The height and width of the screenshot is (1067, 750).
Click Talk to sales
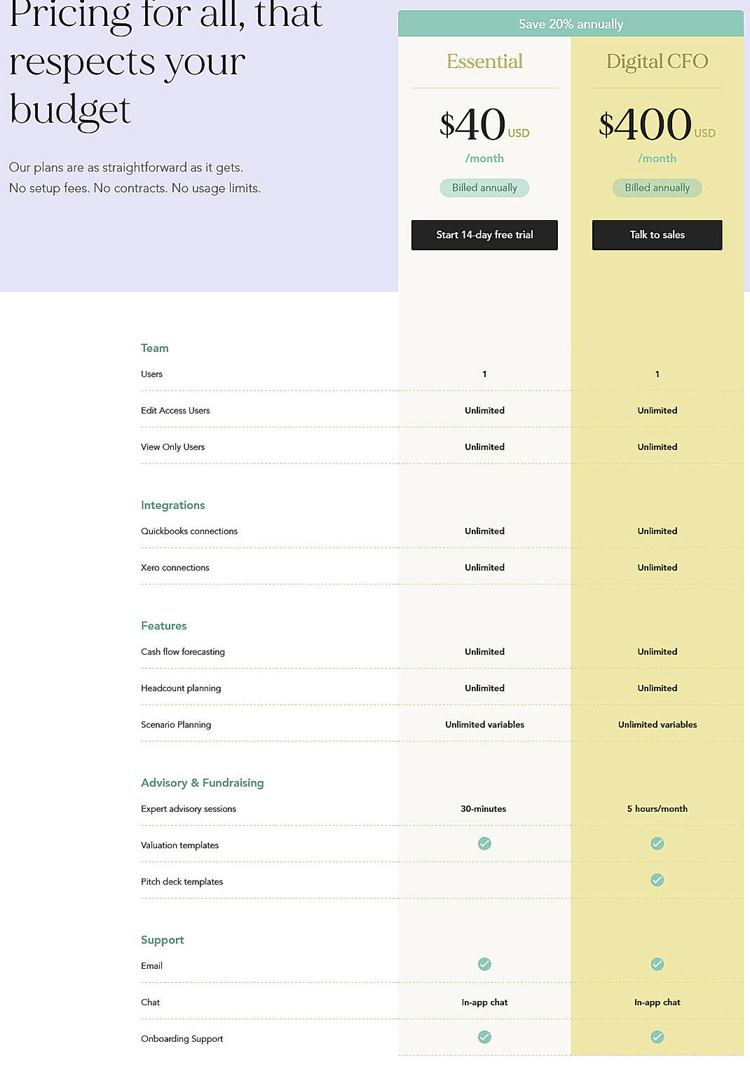657,235
